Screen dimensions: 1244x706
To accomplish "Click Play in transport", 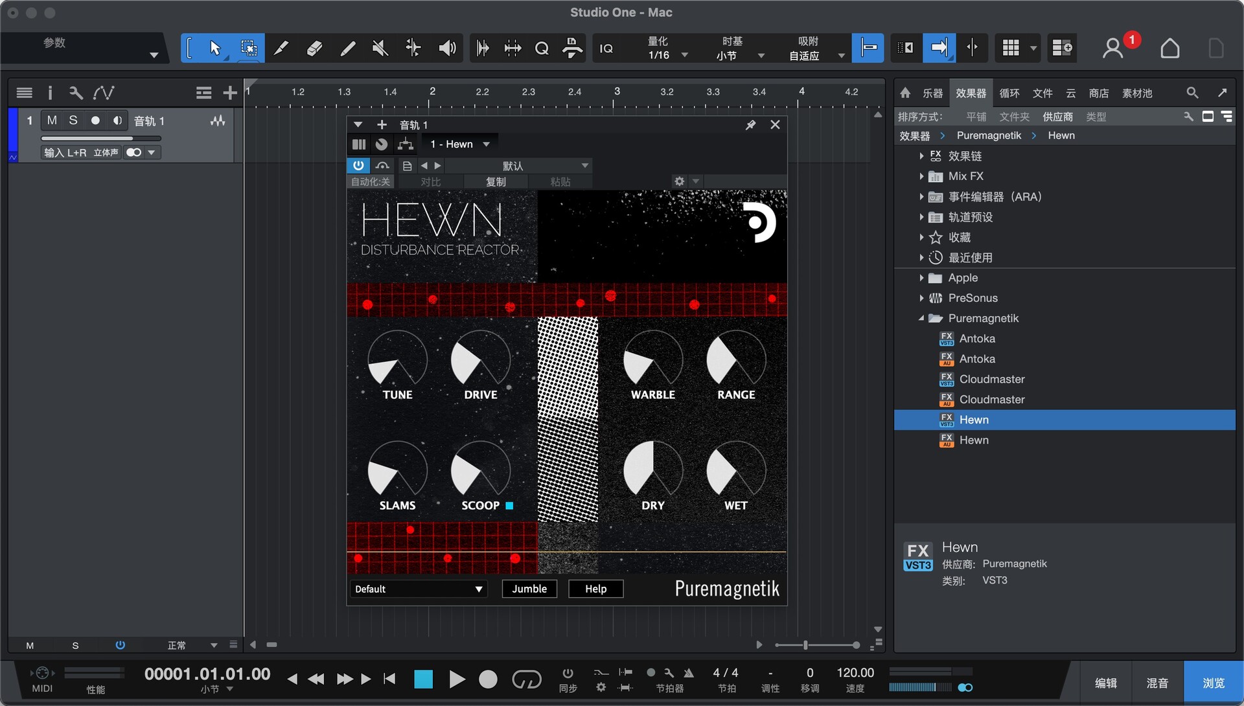I will pos(457,679).
